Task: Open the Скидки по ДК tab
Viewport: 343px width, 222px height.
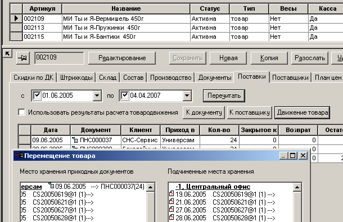Action: click(34, 78)
